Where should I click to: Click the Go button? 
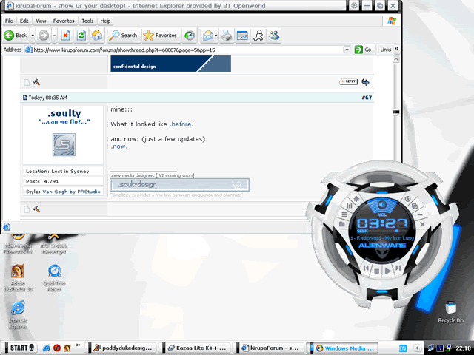pos(363,50)
